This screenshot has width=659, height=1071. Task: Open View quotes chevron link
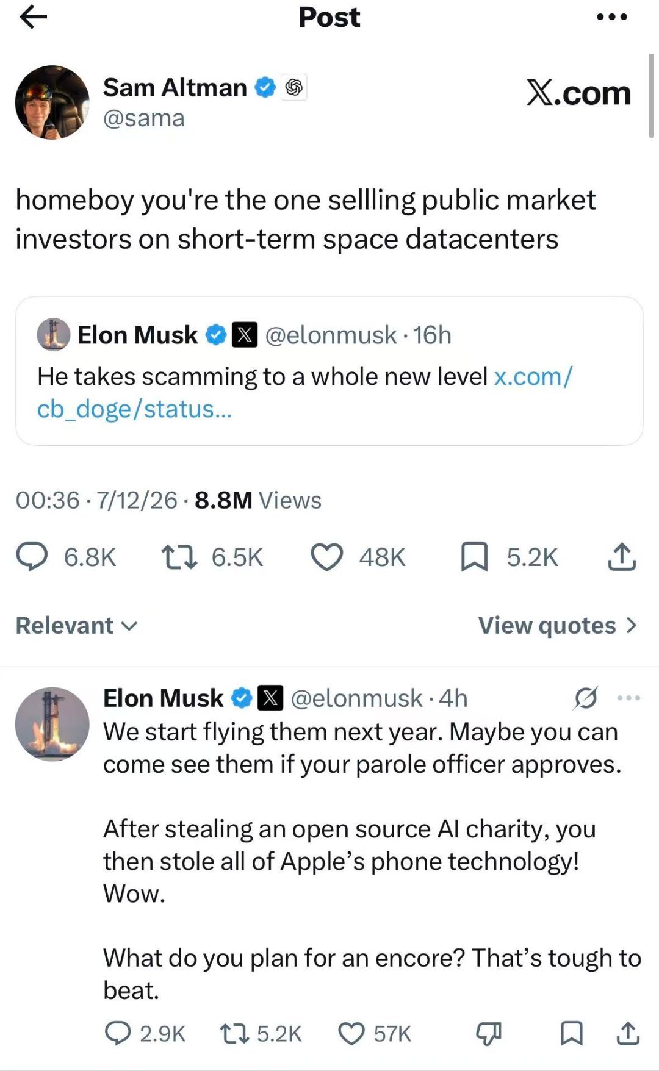coord(558,625)
